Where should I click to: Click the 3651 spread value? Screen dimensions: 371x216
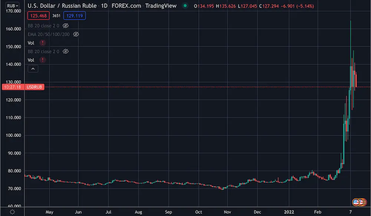(56, 16)
